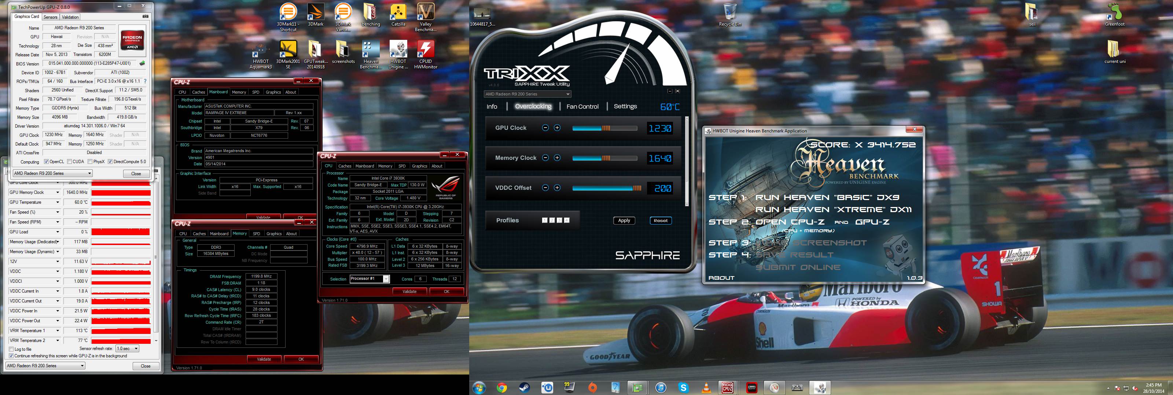Open the Valley Benchmark desktop icon
Image resolution: width=1173 pixels, height=395 pixels.
coord(426,17)
